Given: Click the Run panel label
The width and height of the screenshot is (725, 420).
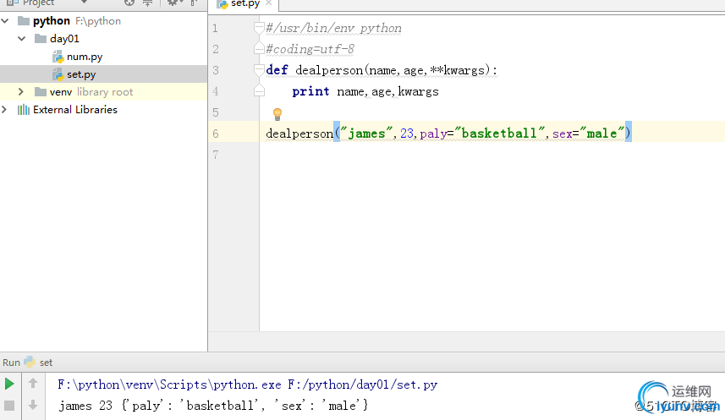Looking at the screenshot, I should click(x=11, y=363).
